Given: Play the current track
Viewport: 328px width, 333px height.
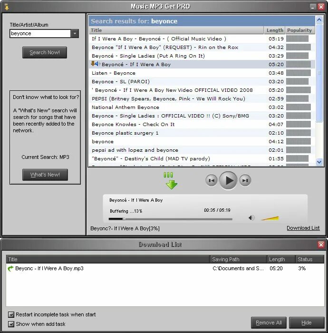Looking at the screenshot, I should pyautogui.click(x=228, y=180).
